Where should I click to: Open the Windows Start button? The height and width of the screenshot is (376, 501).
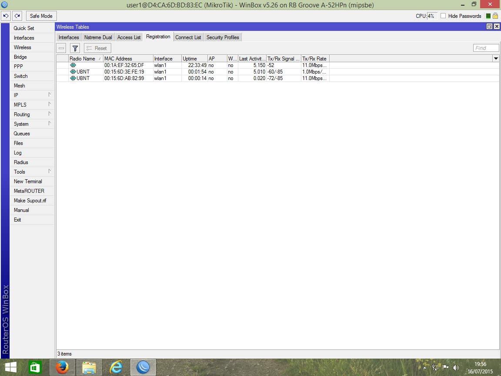click(10, 367)
